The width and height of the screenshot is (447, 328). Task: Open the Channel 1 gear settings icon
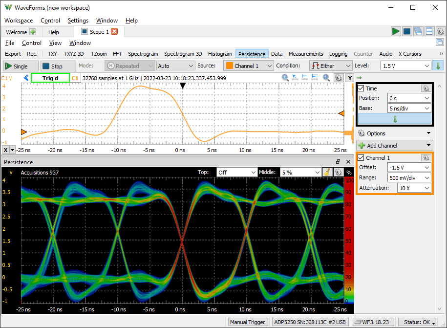(x=426, y=157)
